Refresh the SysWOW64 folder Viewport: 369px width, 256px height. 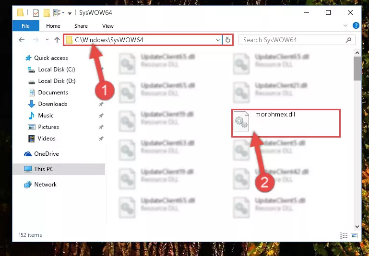click(x=227, y=40)
